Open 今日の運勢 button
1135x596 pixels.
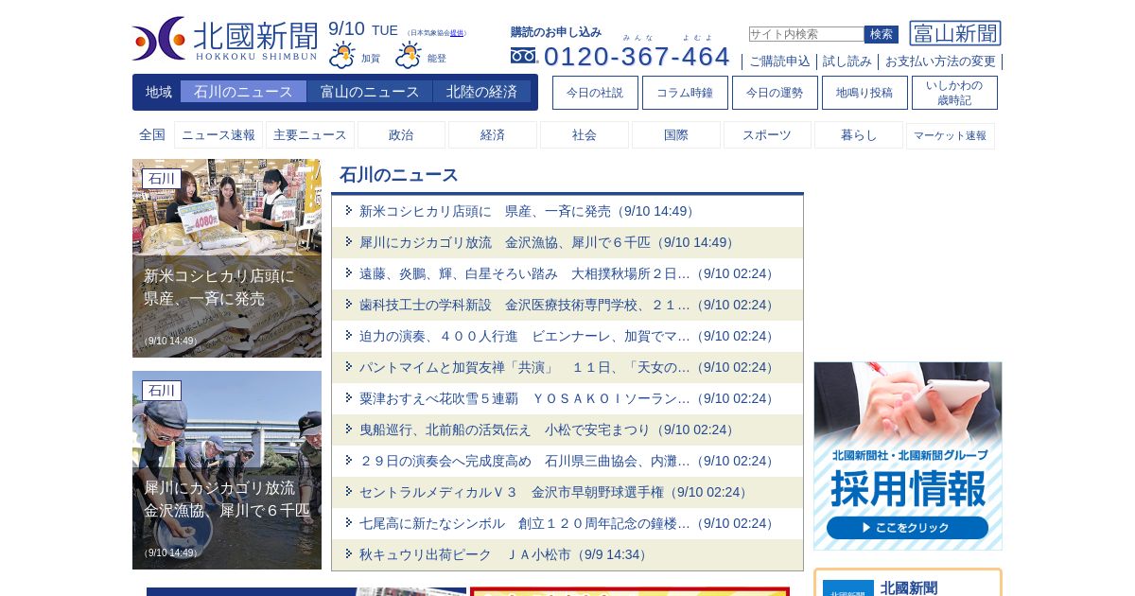775,93
